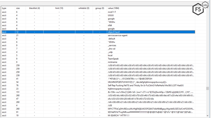Select the TeamSpeak value row
The image size is (211, 118).
pos(113,58)
